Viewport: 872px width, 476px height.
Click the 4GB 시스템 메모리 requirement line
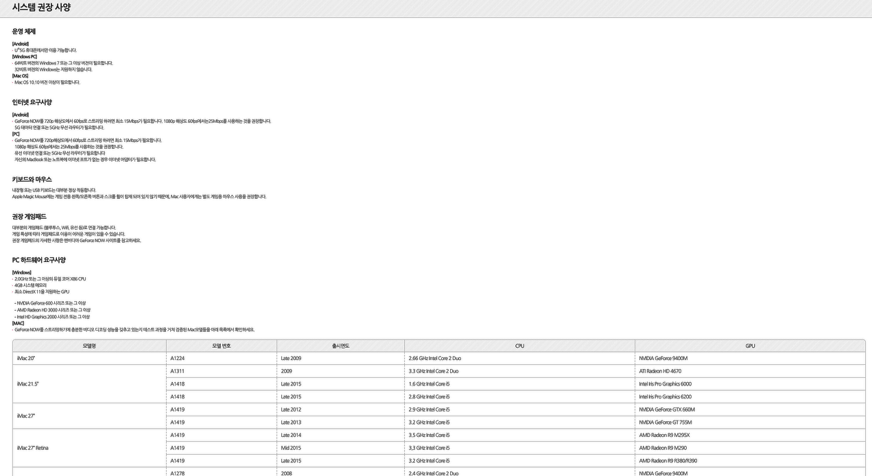point(30,285)
